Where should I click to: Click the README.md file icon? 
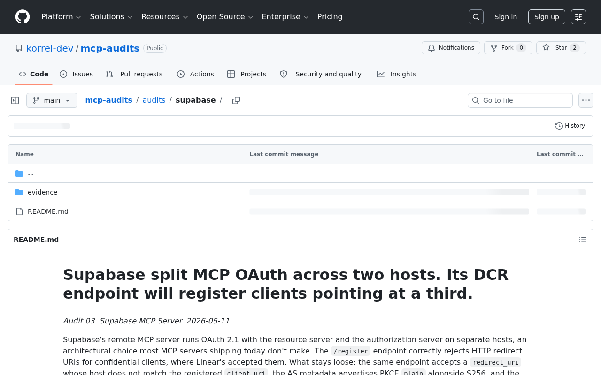(19, 211)
